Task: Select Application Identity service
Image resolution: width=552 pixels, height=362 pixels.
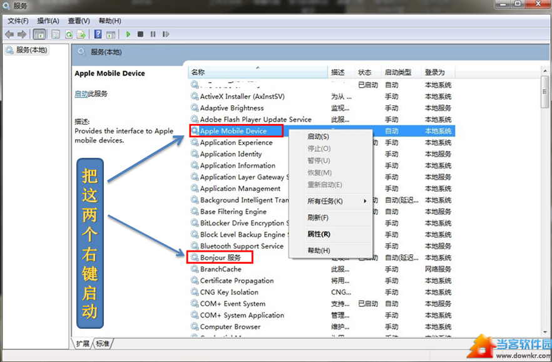Action: click(x=231, y=154)
